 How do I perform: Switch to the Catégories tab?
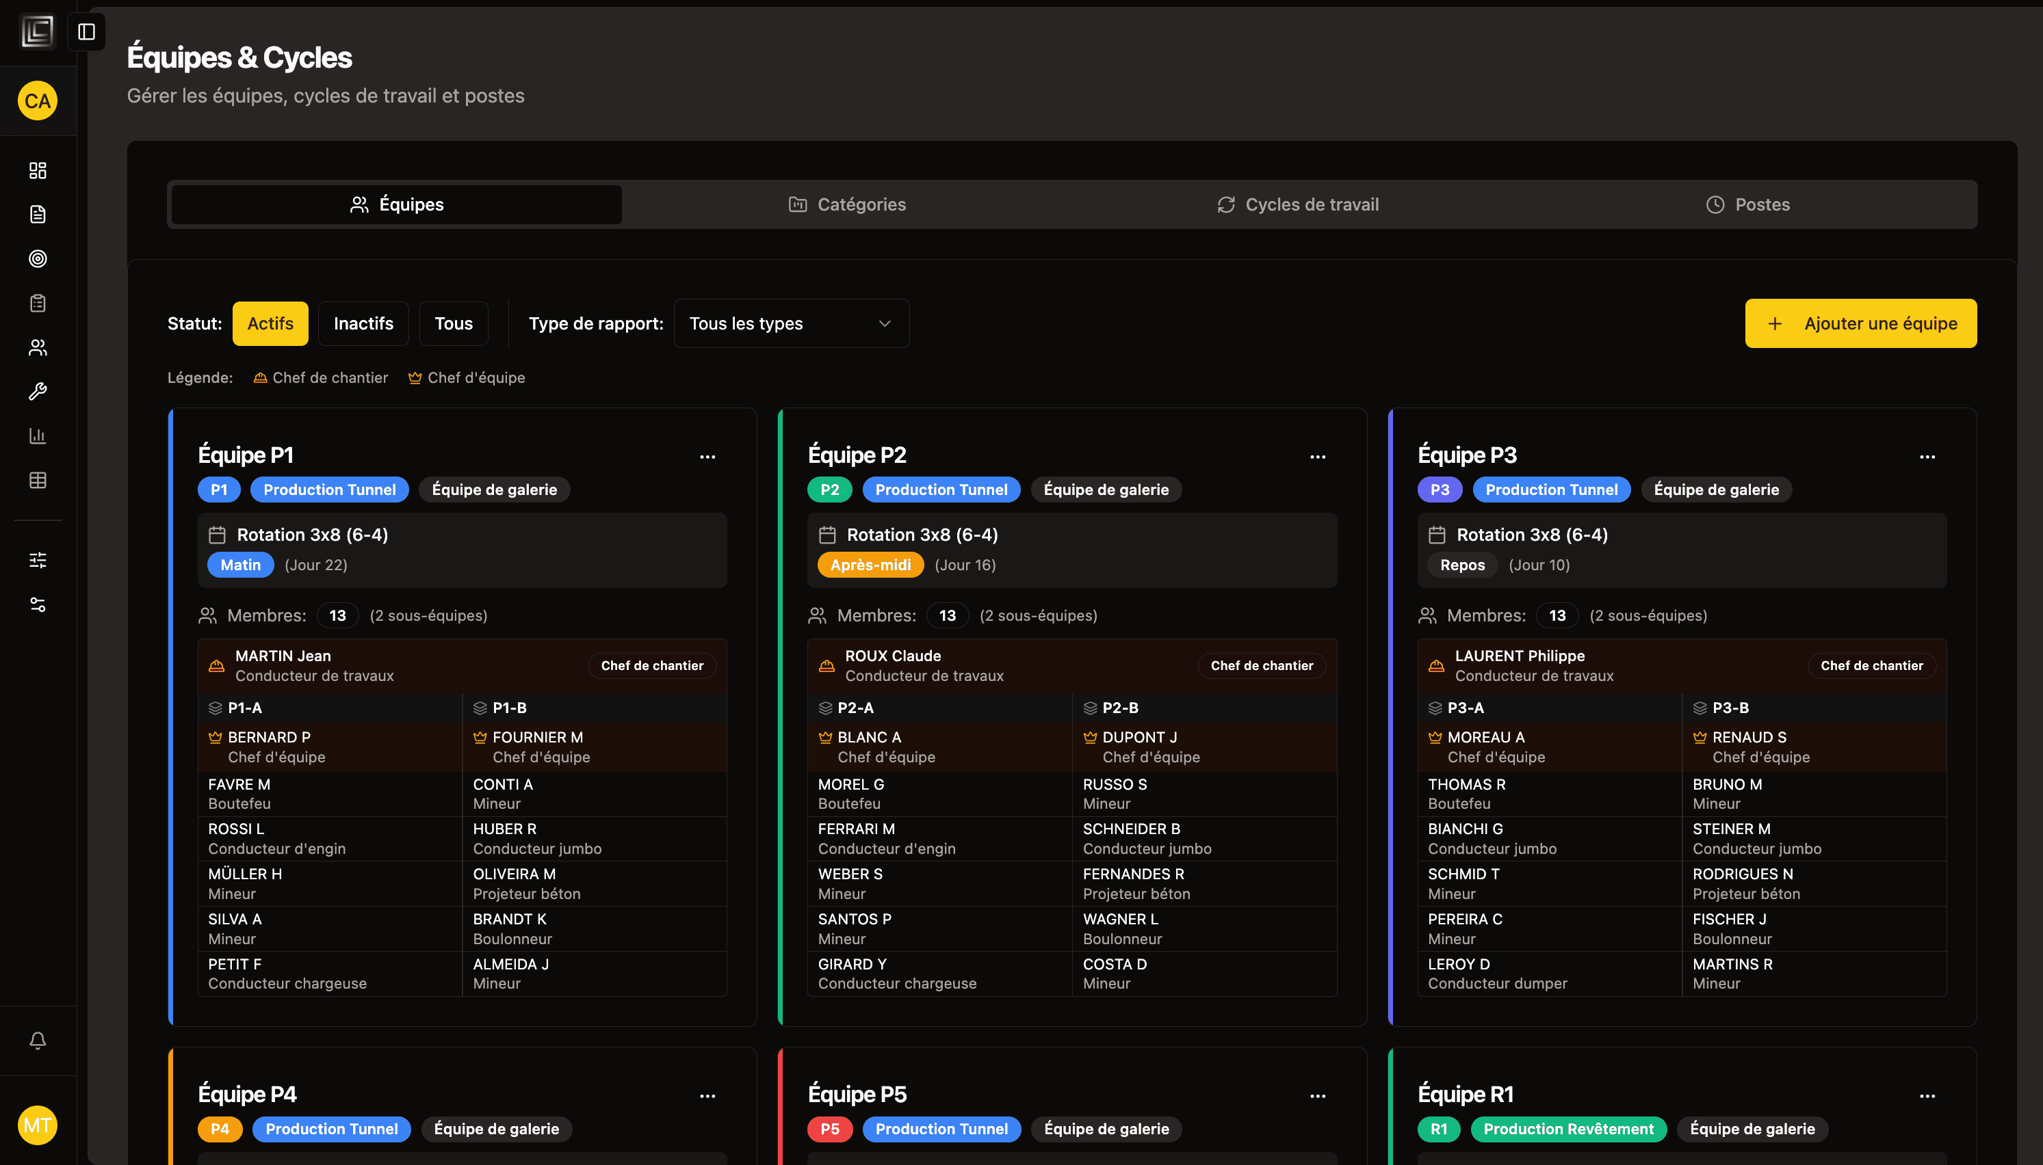[x=847, y=205]
